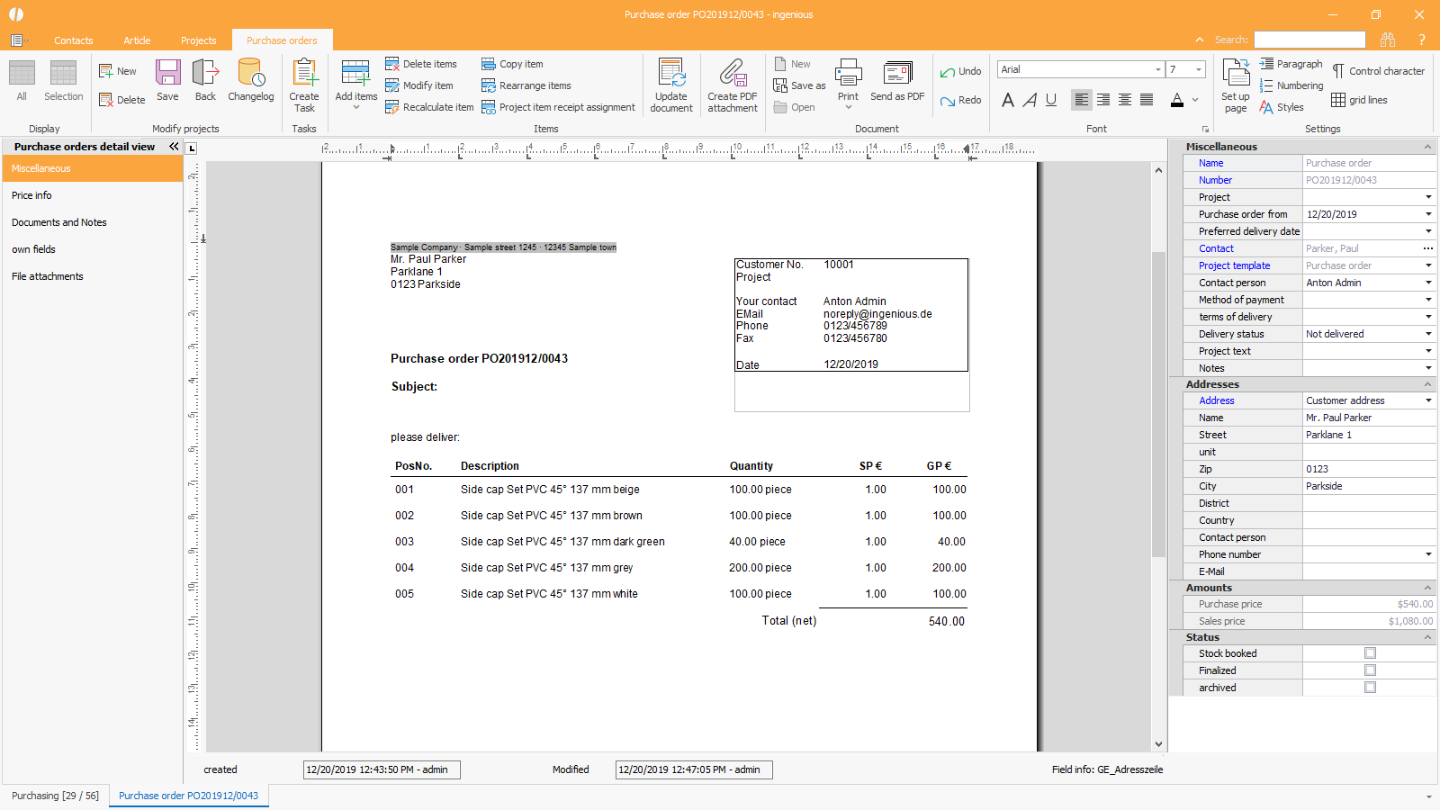Screen dimensions: 1440x810
Task: Open the Price info section
Action: (x=31, y=195)
